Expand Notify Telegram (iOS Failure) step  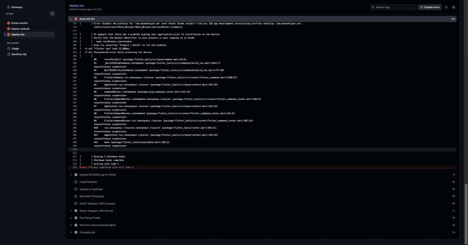pyautogui.click(x=71, y=211)
